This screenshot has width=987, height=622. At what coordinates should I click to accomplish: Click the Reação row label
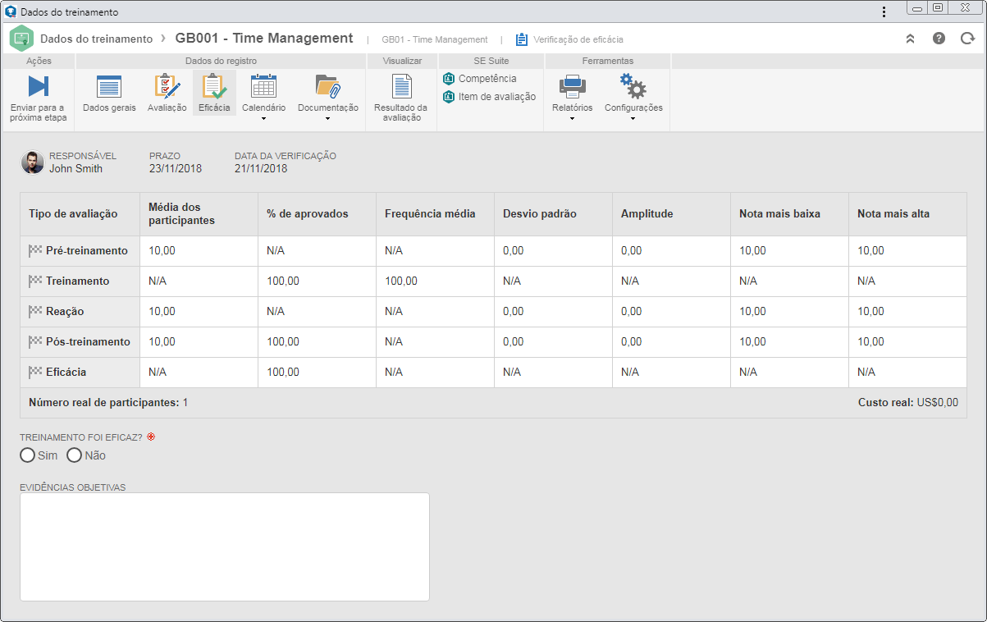65,311
